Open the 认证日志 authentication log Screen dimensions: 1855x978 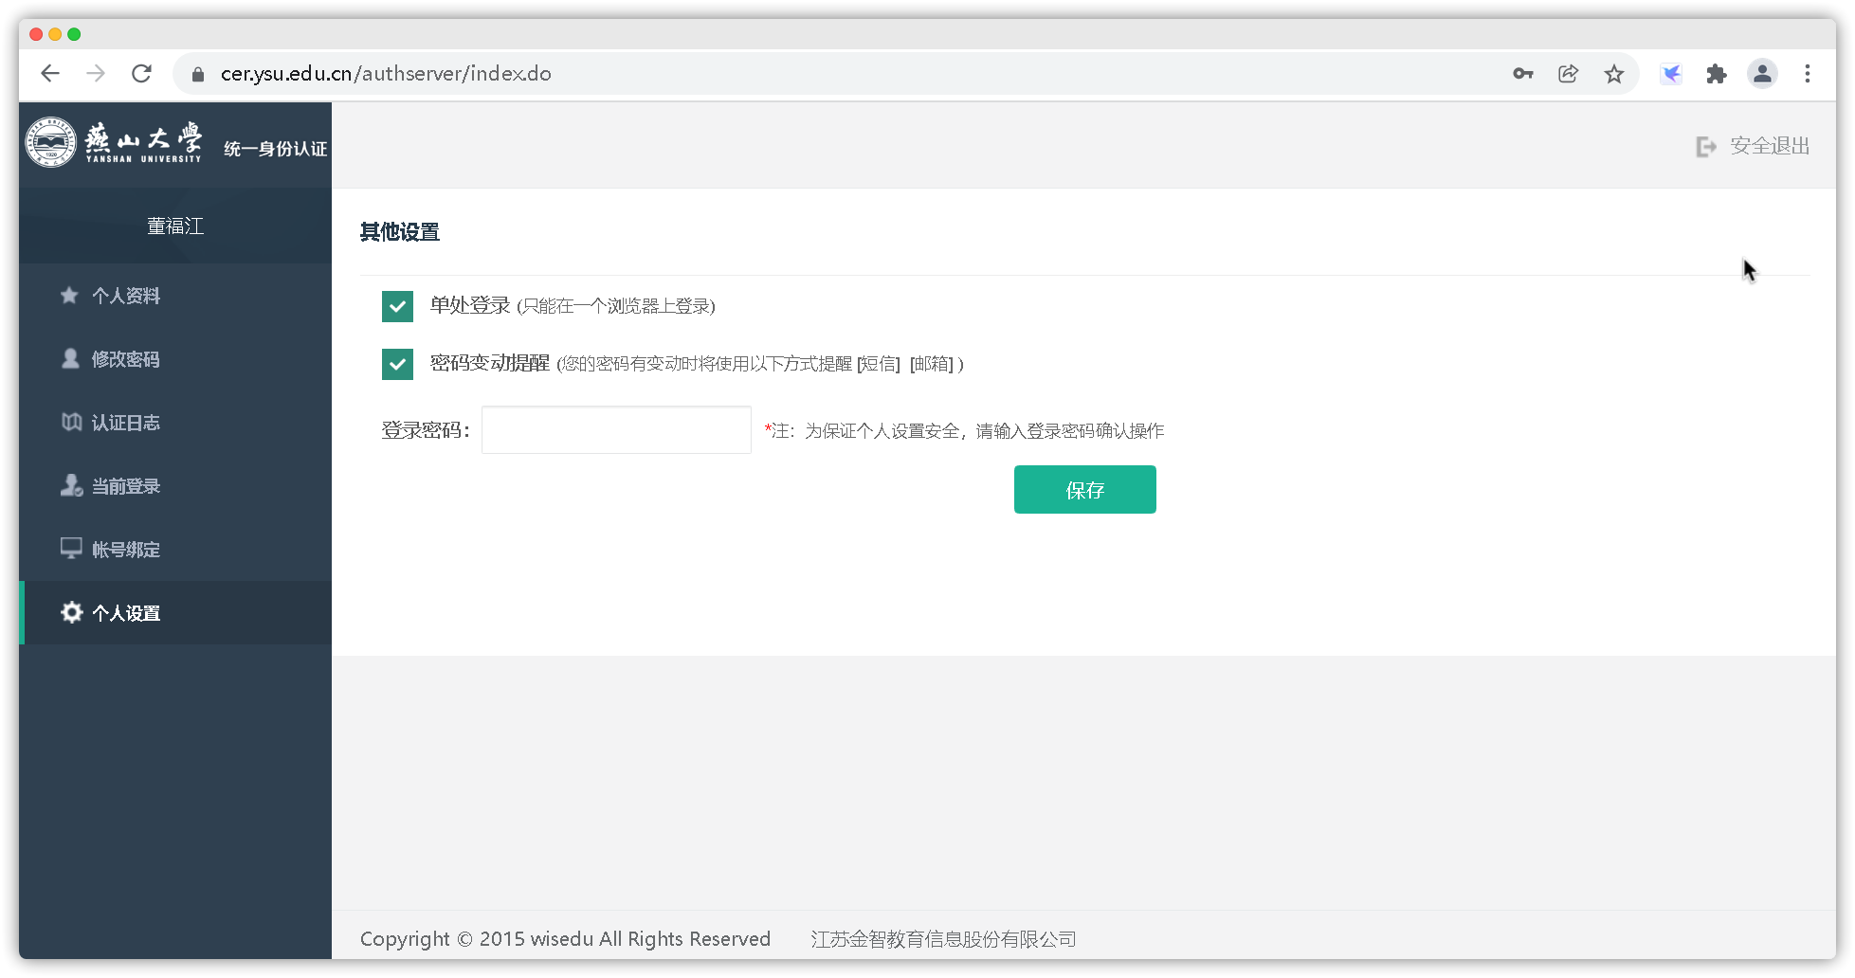[x=126, y=423]
